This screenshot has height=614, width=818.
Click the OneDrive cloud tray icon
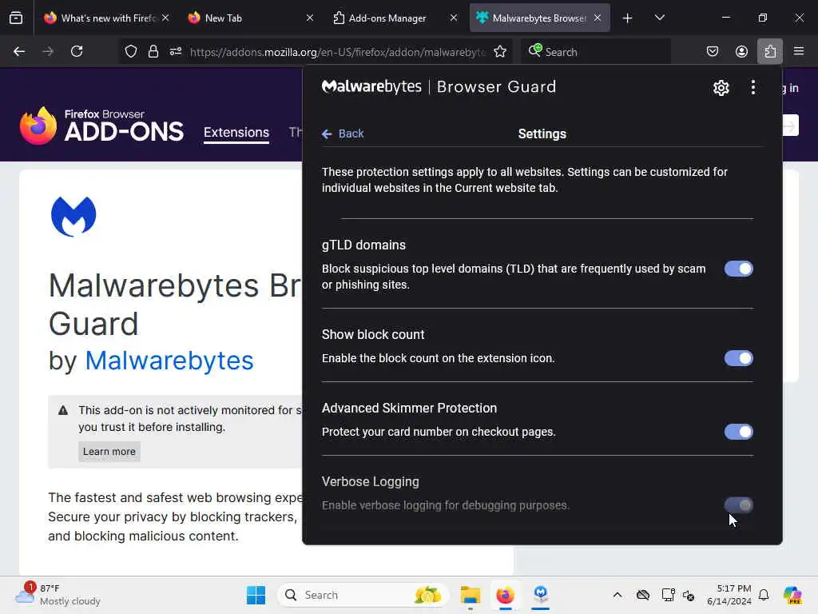tap(643, 595)
